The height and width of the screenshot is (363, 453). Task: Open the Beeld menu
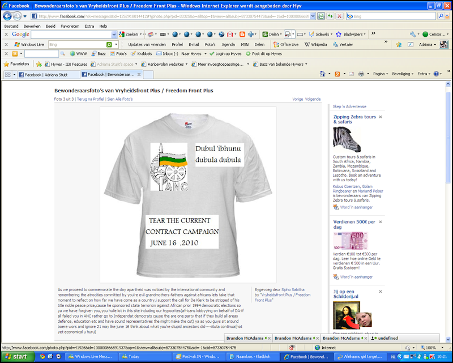tap(50, 26)
